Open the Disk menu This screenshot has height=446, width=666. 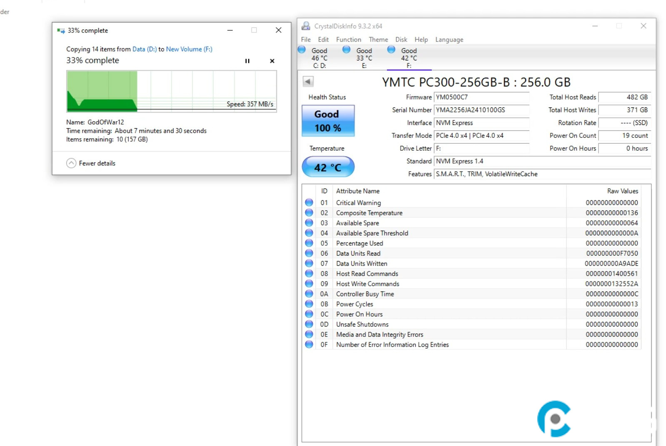pos(401,40)
